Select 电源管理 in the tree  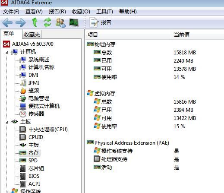coord(39,98)
